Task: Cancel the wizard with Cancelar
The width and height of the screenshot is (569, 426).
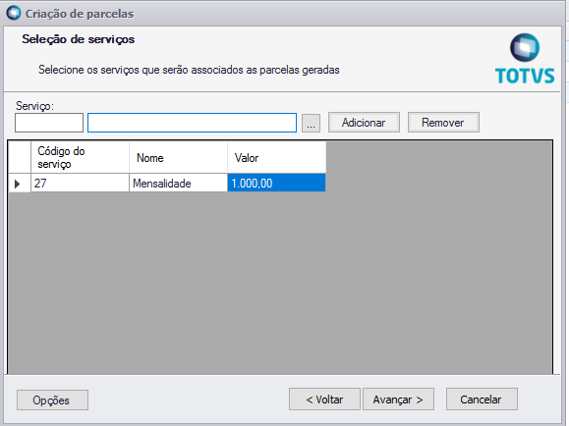Action: [x=482, y=399]
